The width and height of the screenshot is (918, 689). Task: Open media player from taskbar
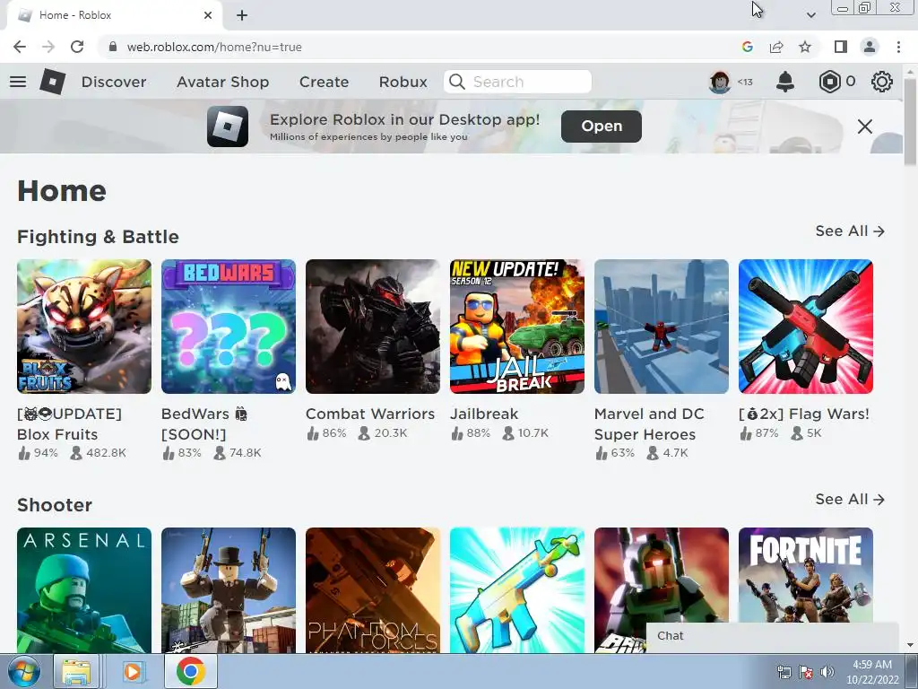pos(133,671)
